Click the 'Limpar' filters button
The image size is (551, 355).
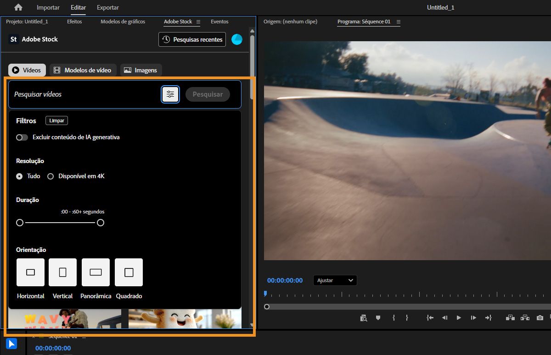pyautogui.click(x=56, y=120)
